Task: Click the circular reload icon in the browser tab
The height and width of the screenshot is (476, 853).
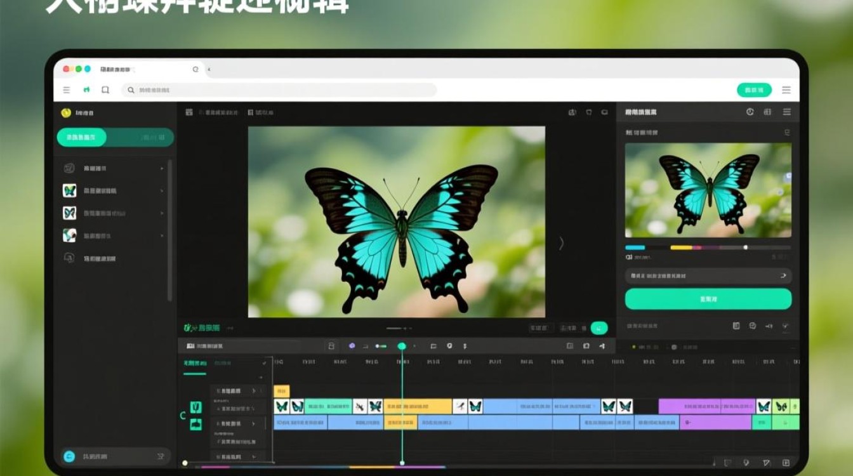Action: coord(195,69)
